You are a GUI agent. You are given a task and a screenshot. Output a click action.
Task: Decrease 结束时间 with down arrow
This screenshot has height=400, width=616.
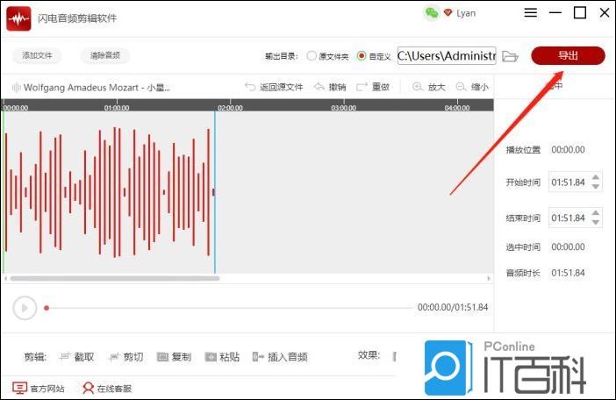[x=596, y=223]
